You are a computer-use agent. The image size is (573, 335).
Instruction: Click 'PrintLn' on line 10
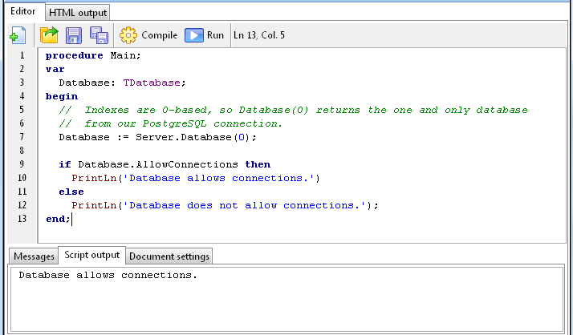click(x=94, y=178)
